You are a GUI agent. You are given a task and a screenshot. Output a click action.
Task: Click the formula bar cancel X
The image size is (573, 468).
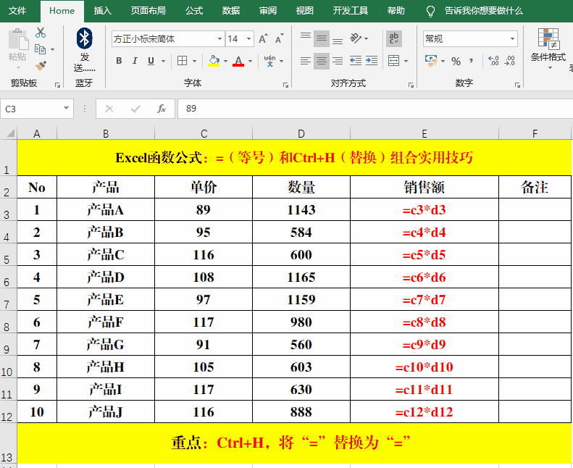(x=109, y=109)
